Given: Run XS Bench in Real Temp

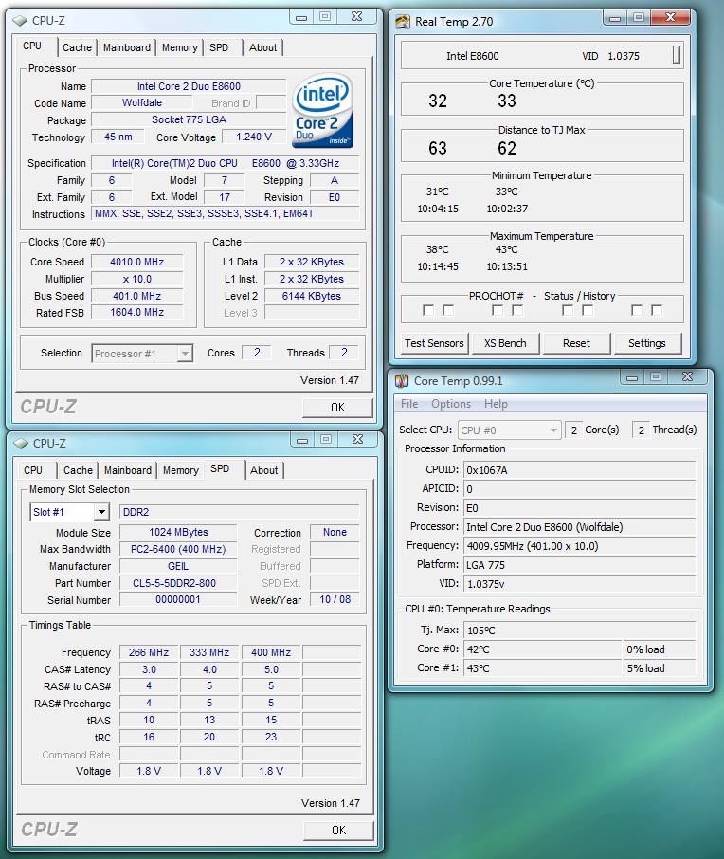Looking at the screenshot, I should pyautogui.click(x=505, y=343).
